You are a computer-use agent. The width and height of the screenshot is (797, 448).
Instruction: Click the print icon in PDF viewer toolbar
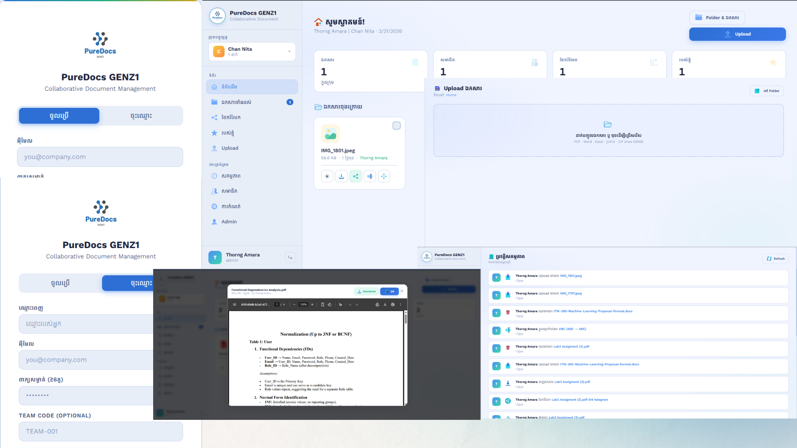tap(393, 304)
